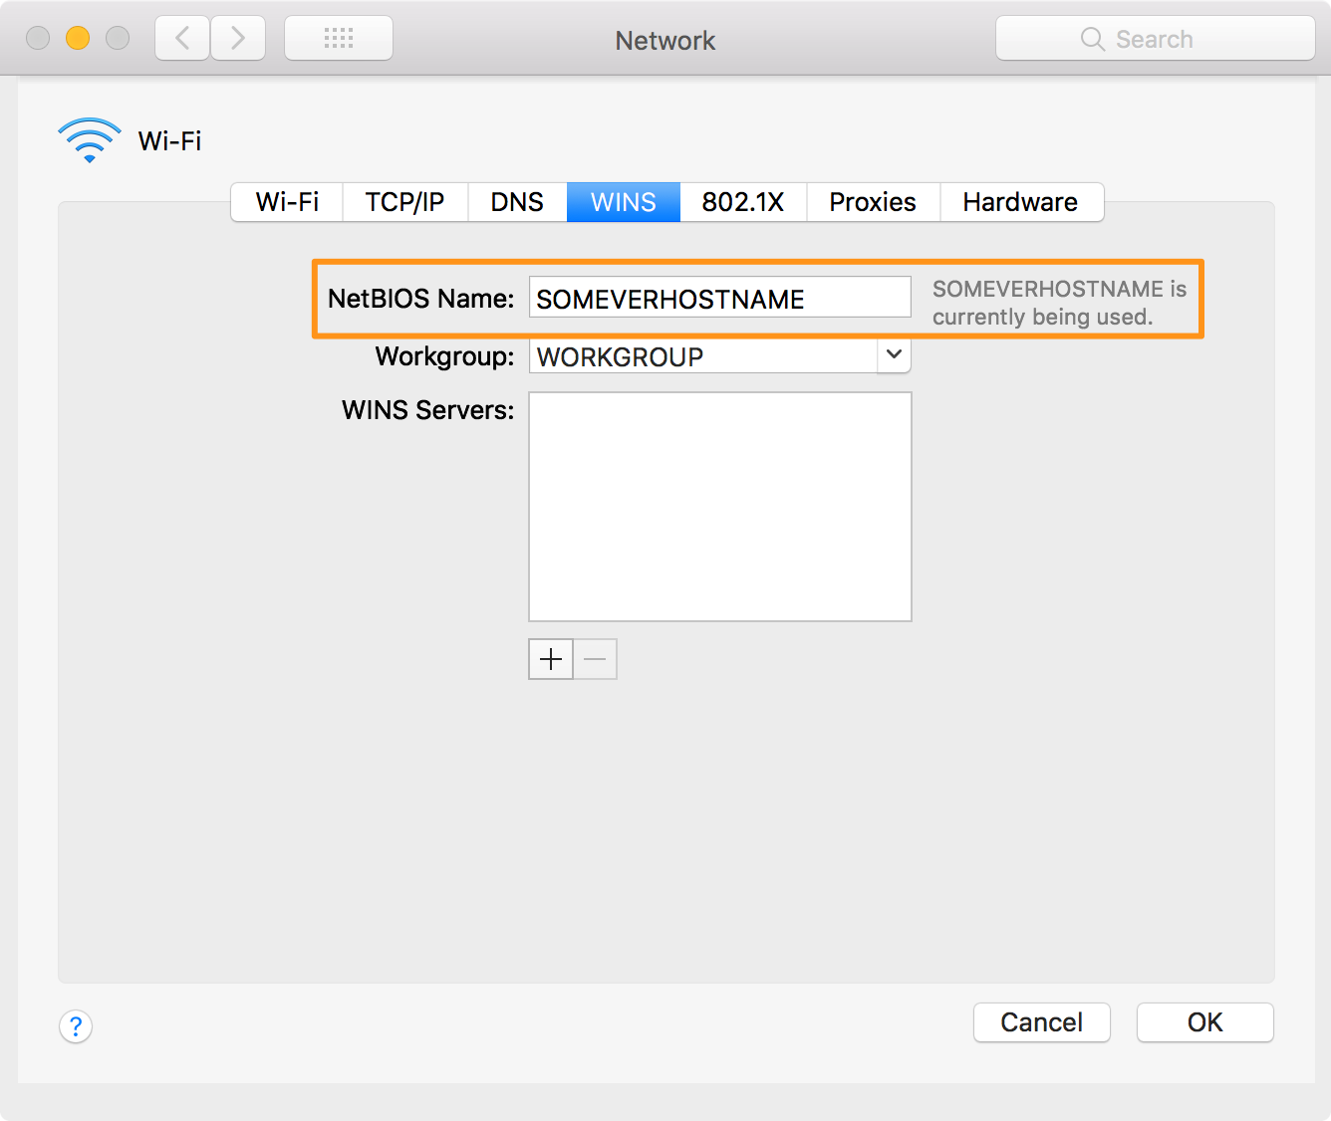Click into the NetBIOS Name field
Viewport: 1331px width, 1121px height.
[x=720, y=298]
